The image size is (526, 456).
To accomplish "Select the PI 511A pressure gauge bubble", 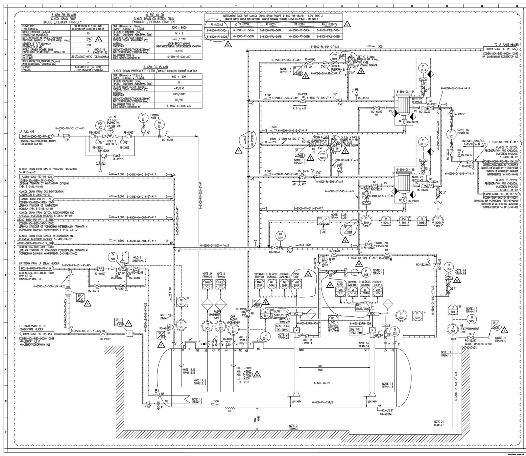I will click(x=423, y=68).
